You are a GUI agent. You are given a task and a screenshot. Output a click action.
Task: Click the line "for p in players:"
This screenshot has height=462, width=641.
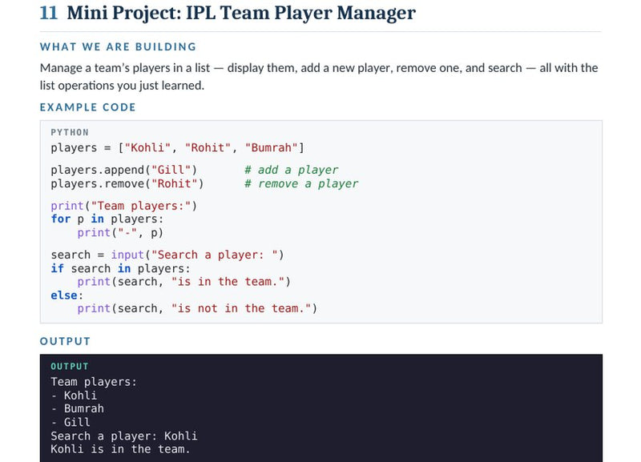[x=107, y=219]
